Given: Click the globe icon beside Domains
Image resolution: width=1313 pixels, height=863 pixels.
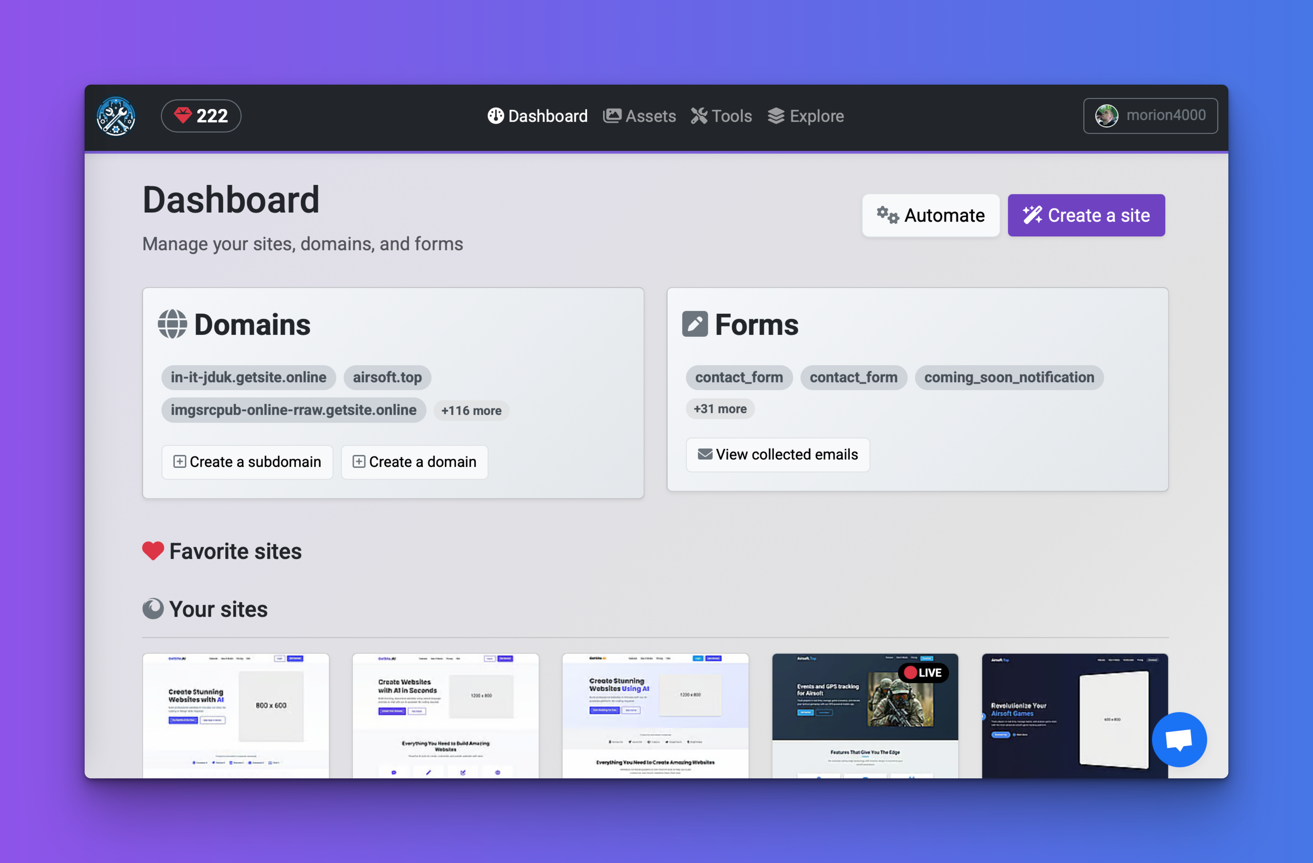Looking at the screenshot, I should [172, 324].
